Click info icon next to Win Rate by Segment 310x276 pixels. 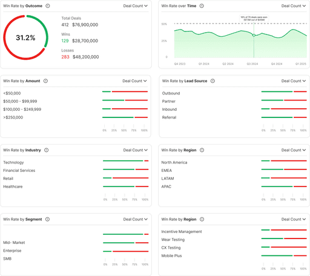pos(47,219)
